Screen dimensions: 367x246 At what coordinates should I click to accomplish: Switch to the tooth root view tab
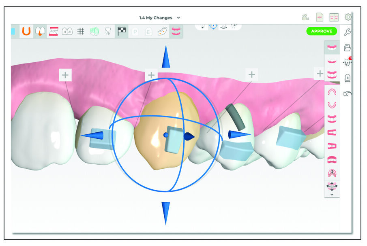point(234,26)
